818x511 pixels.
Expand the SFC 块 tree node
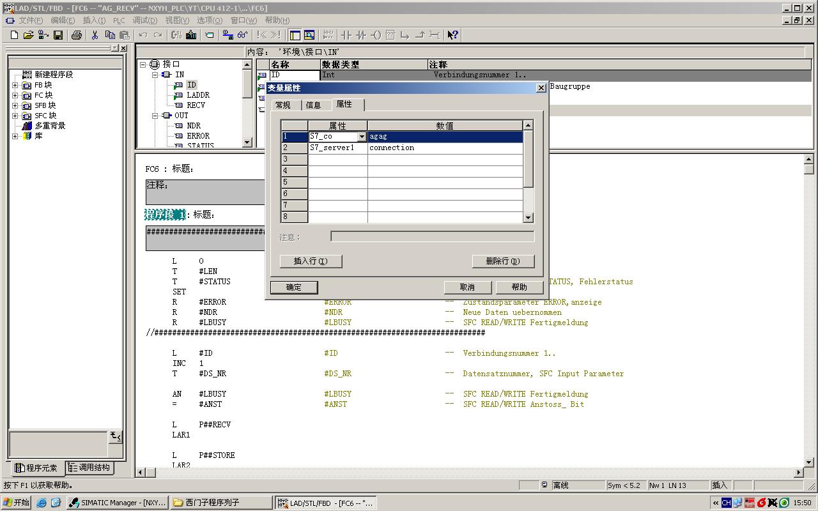15,116
